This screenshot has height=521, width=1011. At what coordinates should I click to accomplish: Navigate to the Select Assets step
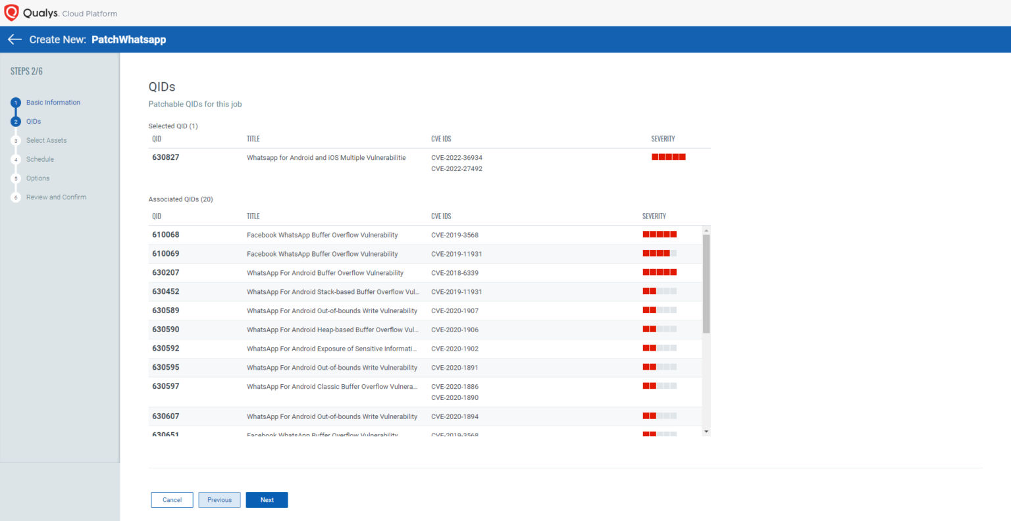(46, 140)
